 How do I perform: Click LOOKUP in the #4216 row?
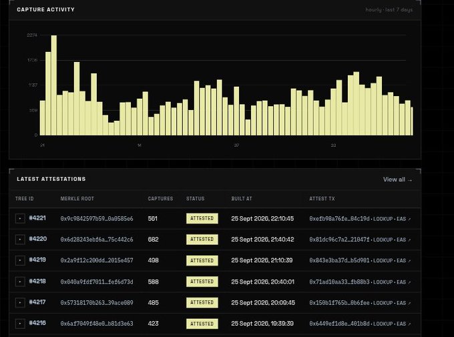pyautogui.click(x=383, y=324)
